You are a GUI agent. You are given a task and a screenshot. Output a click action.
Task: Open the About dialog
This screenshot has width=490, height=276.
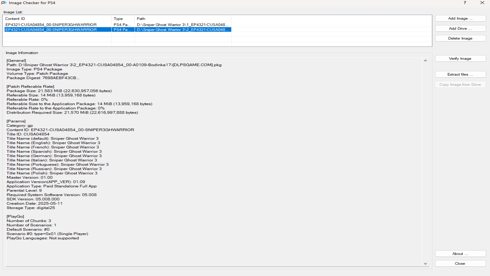[460, 254]
